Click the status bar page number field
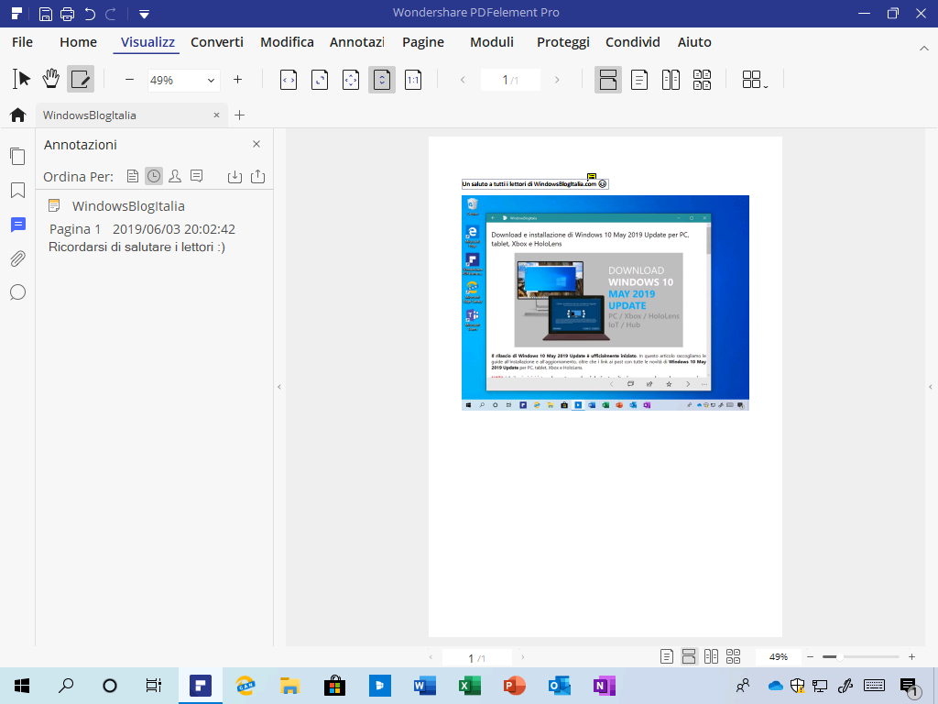The image size is (938, 704). (x=476, y=657)
